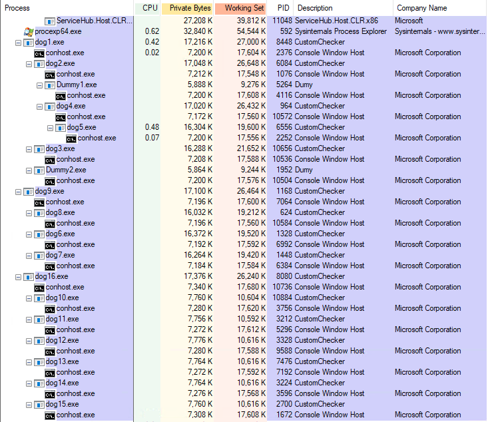
Task: Click the dog12.exe process icon
Action: pyautogui.click(x=39, y=341)
